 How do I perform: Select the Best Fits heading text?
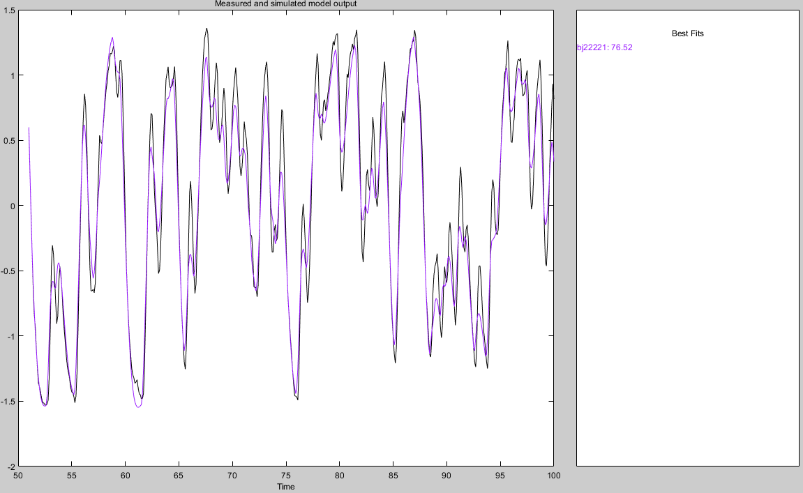click(x=687, y=33)
